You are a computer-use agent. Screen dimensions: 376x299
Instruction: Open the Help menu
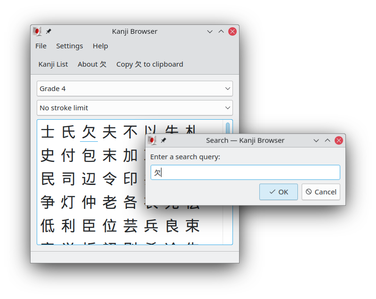(100, 46)
